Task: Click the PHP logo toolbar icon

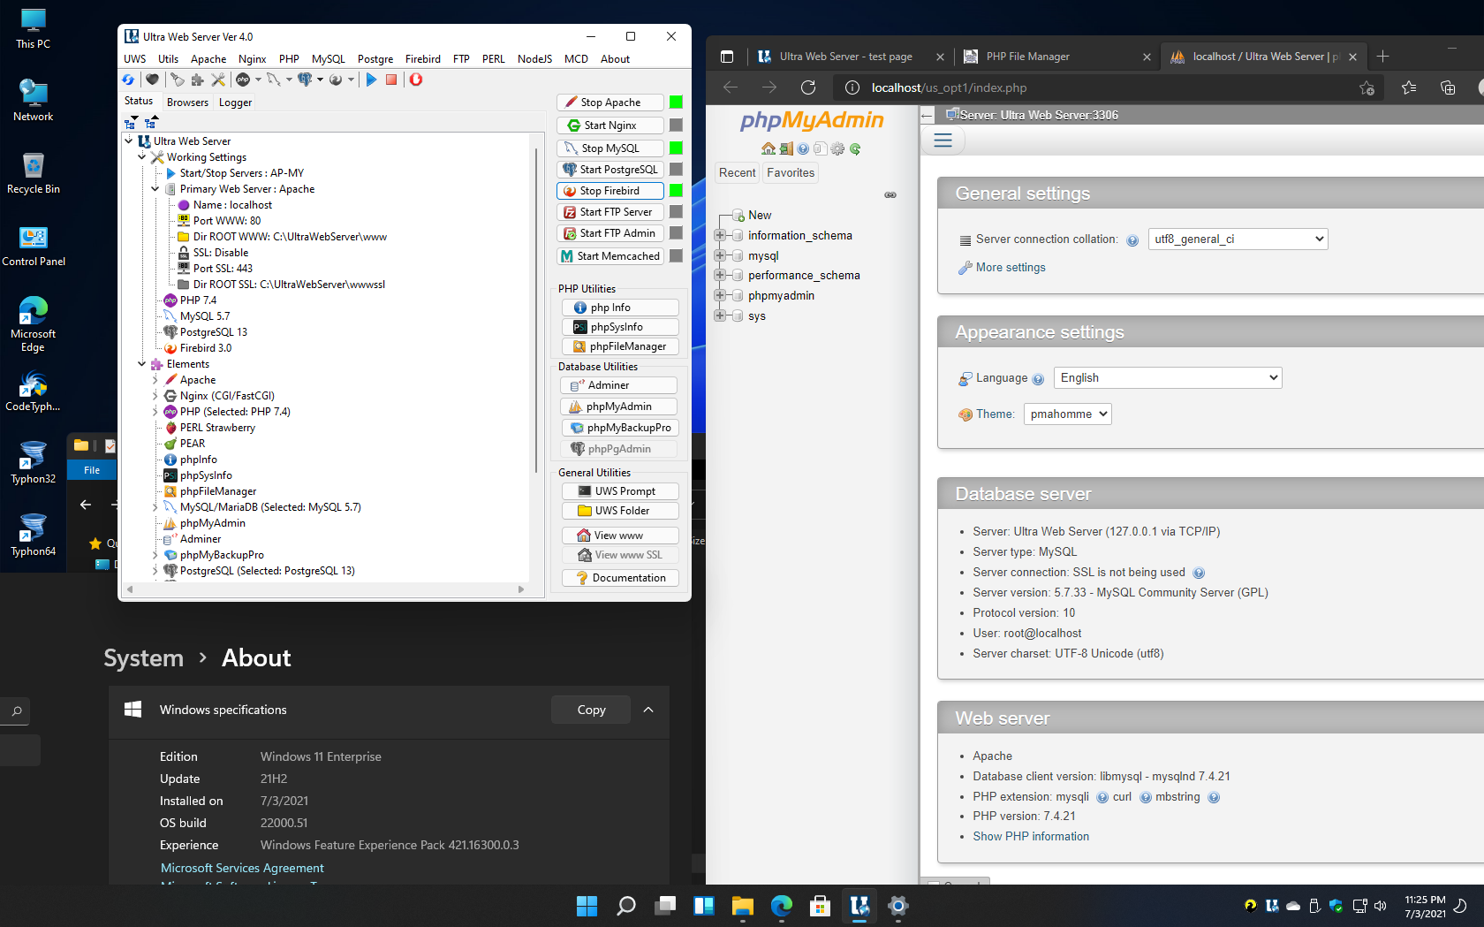Action: point(243,80)
